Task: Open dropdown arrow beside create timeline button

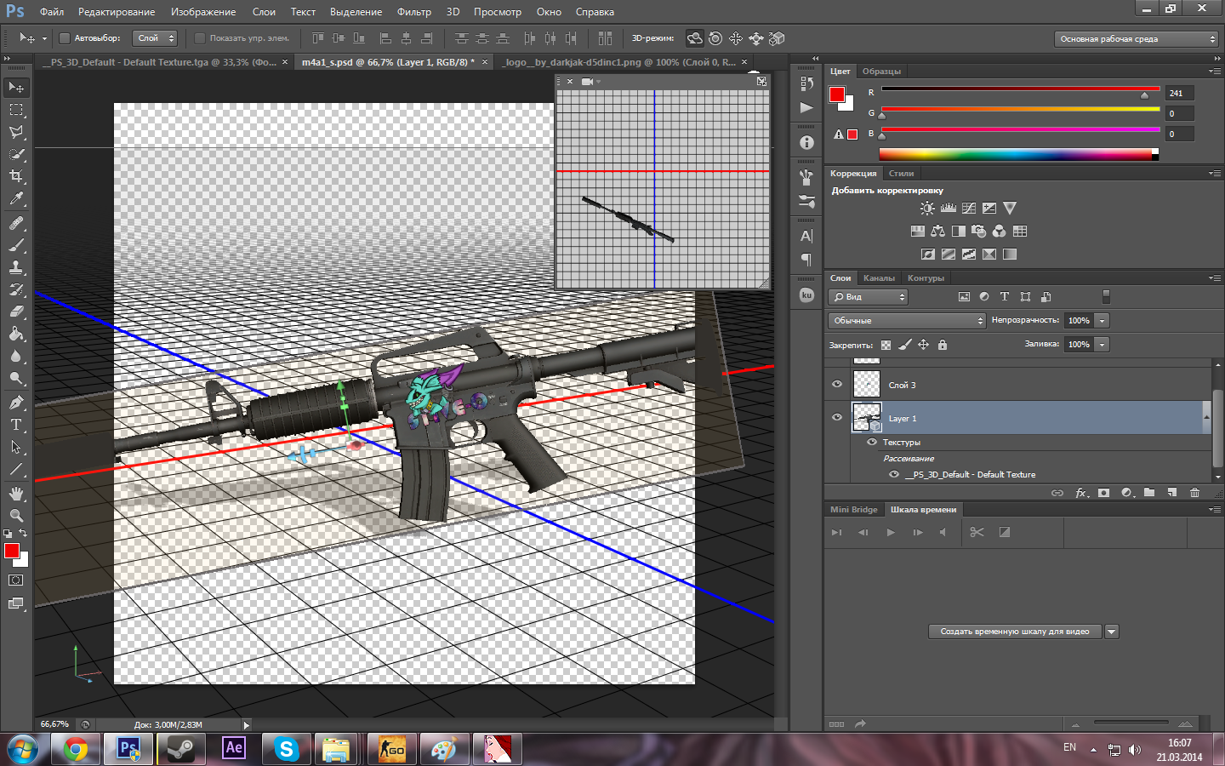Action: 1111,632
